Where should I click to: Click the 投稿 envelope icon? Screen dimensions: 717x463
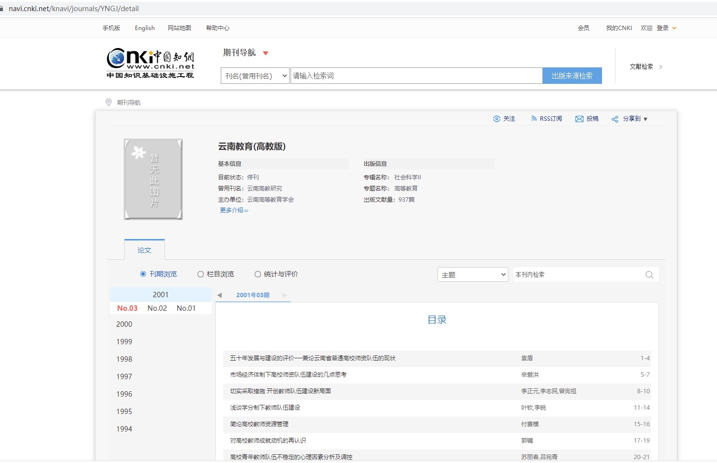pyautogui.click(x=579, y=119)
